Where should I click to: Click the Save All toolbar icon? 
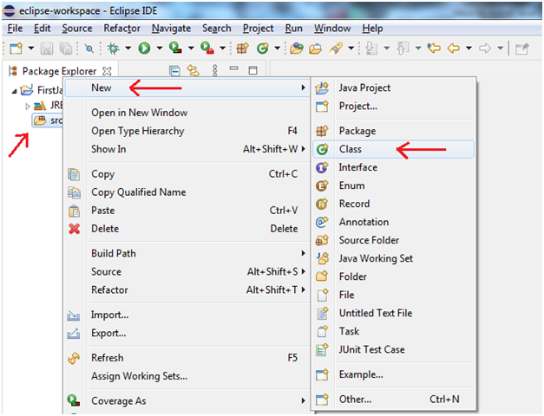[66, 49]
